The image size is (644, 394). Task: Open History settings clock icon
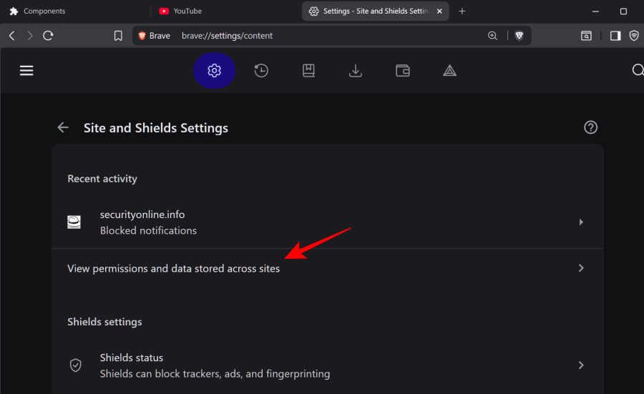point(261,70)
